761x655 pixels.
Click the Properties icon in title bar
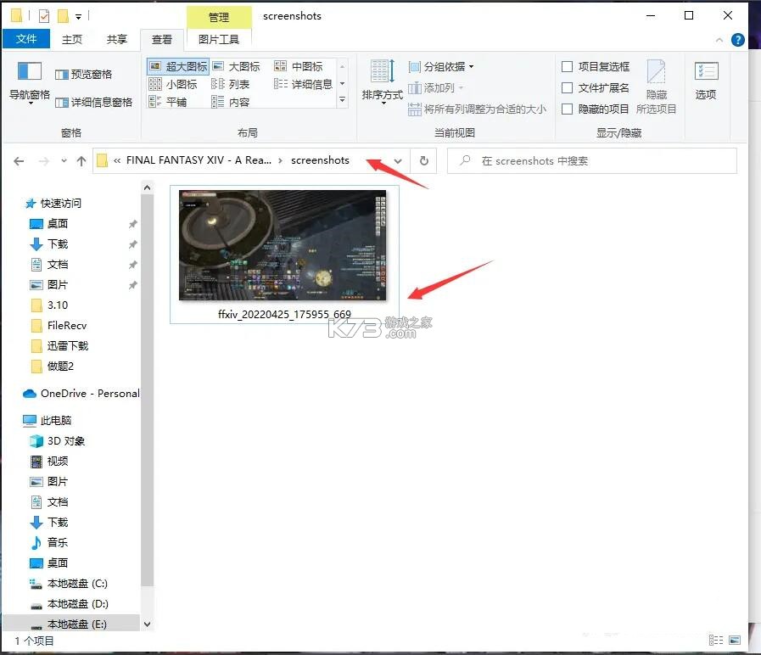click(x=43, y=16)
